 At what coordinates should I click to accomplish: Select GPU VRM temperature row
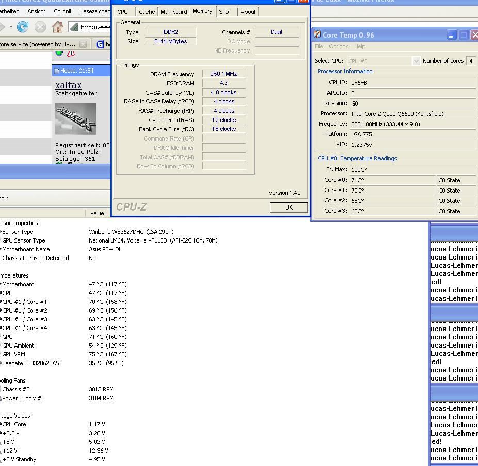tap(63, 355)
